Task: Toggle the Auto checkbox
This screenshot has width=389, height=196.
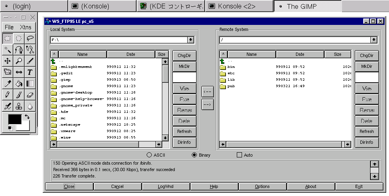Action: click(x=240, y=155)
